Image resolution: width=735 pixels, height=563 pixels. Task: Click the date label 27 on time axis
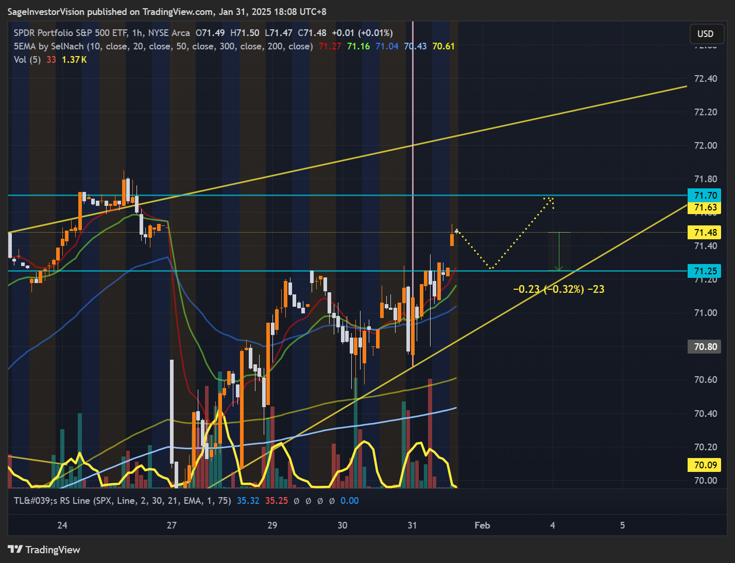point(172,525)
